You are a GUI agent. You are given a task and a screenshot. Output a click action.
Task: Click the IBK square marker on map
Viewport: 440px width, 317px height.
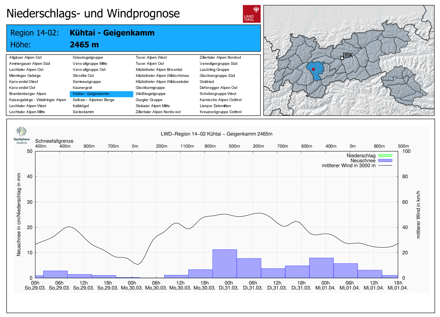(342, 58)
